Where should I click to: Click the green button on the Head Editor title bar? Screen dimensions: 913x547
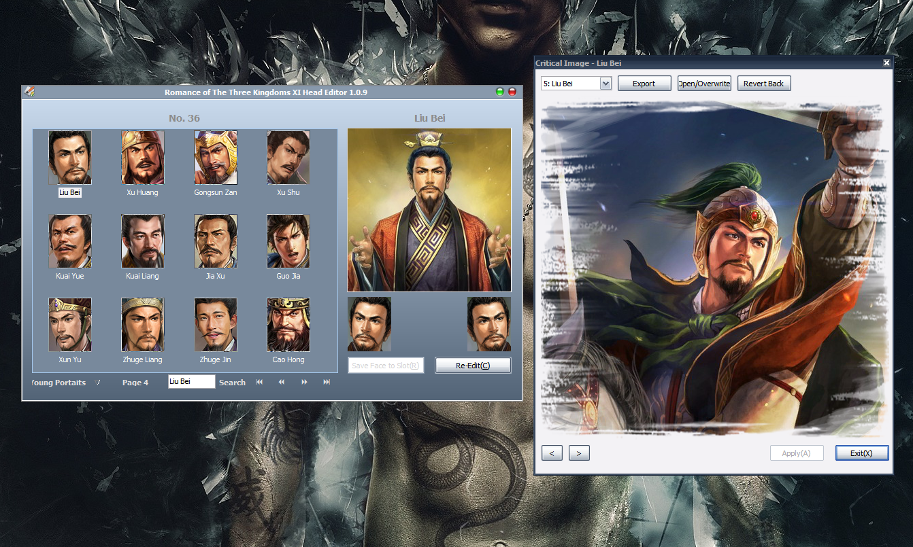tap(500, 92)
